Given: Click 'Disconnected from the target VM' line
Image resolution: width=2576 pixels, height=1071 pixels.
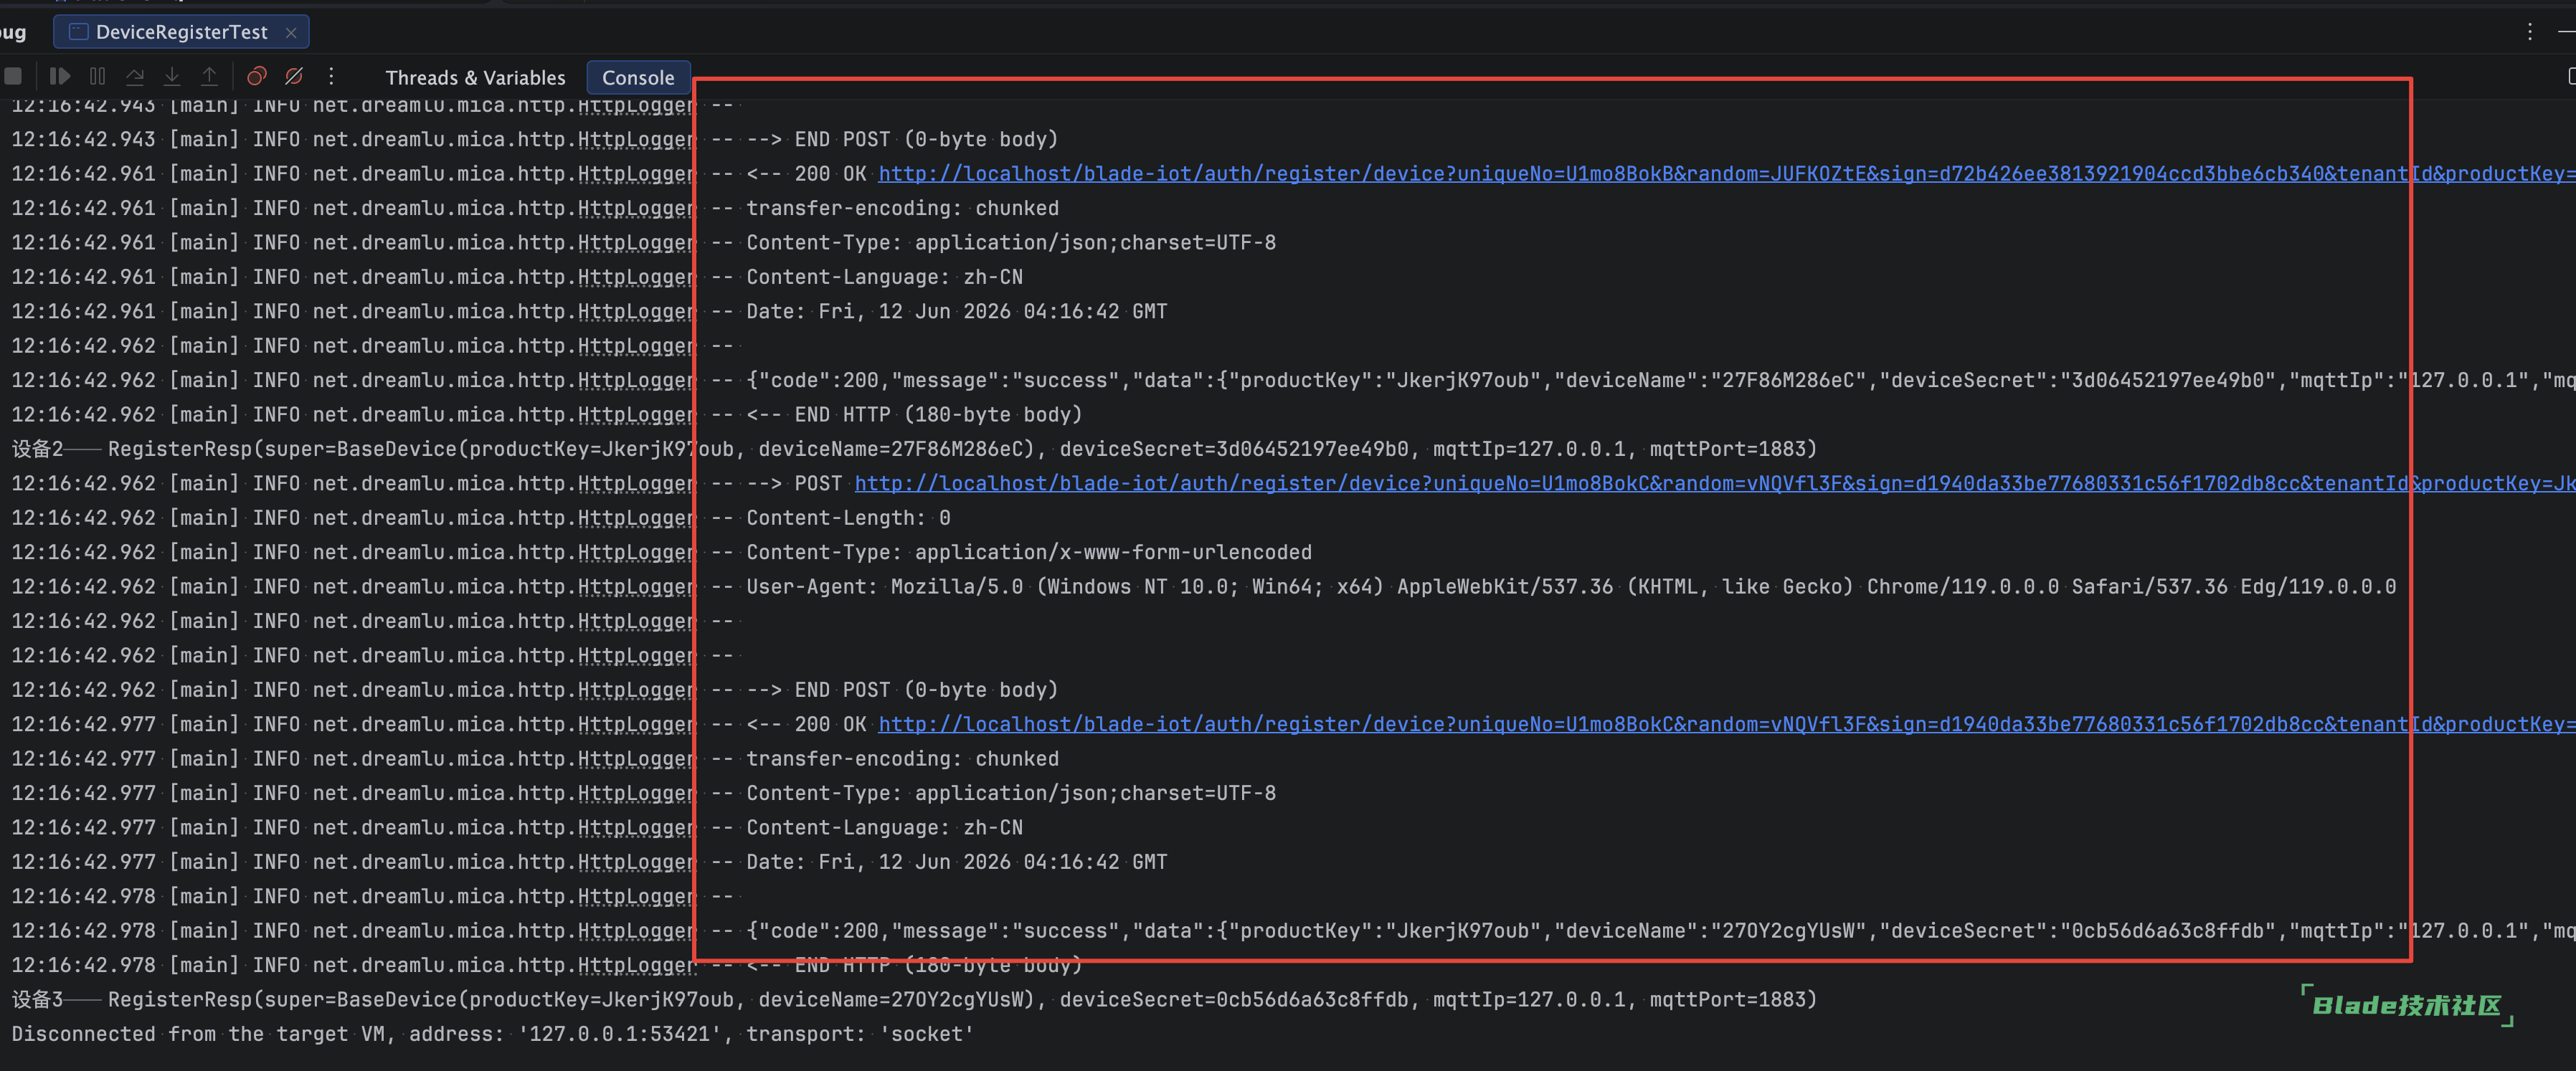Looking at the screenshot, I should pyautogui.click(x=493, y=1034).
